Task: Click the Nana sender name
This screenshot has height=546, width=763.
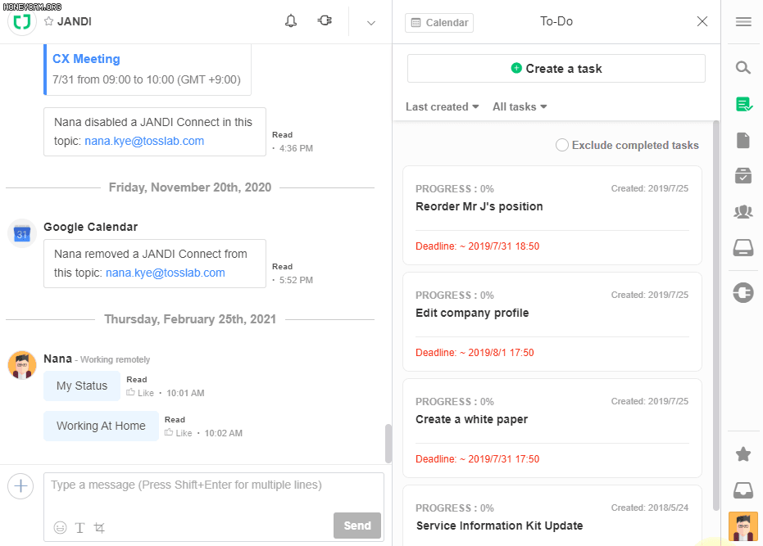Action: (x=58, y=359)
